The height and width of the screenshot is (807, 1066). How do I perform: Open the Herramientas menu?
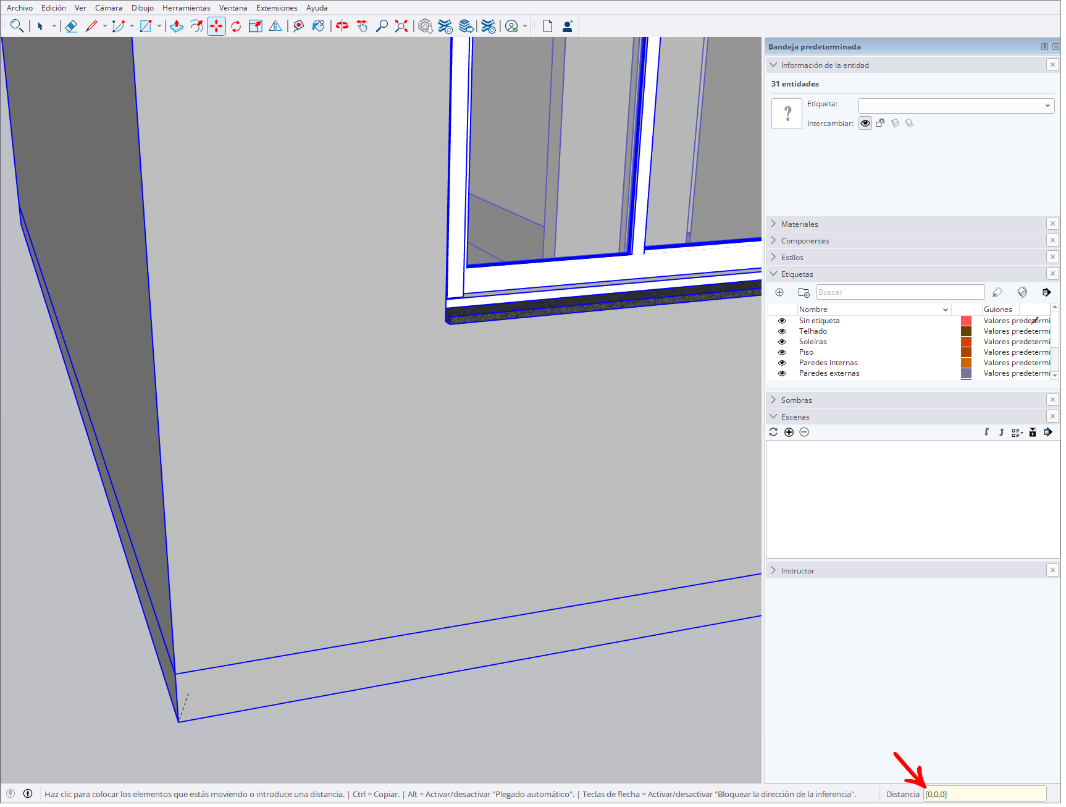[187, 8]
